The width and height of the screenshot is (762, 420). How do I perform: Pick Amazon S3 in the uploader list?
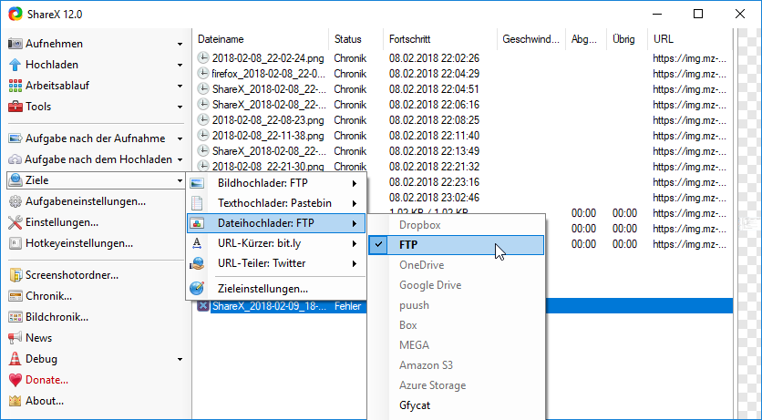coord(426,365)
